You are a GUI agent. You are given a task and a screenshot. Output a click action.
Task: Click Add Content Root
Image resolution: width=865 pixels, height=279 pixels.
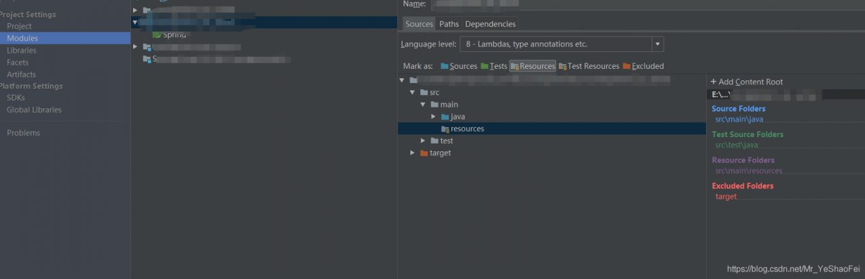pos(747,82)
